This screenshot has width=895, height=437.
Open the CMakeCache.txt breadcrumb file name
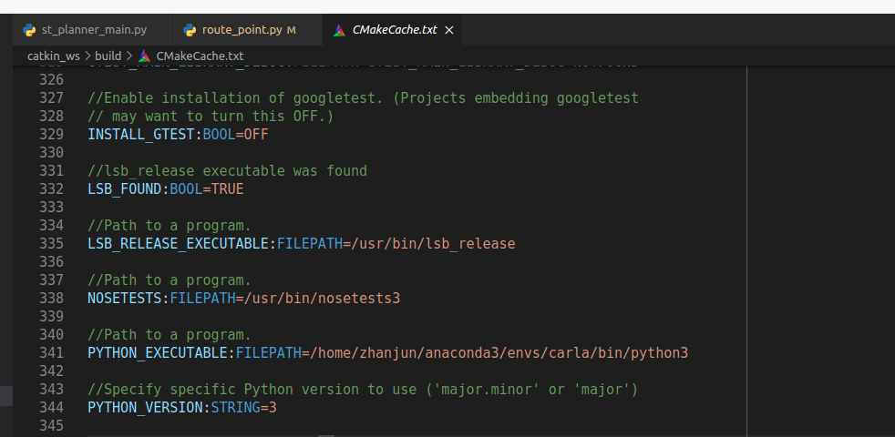tap(200, 56)
